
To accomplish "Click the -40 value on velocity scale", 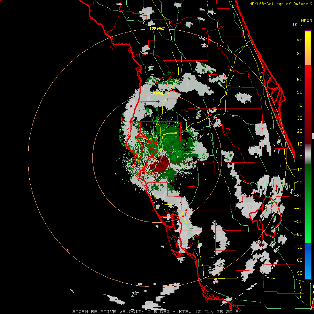I will [298, 209].
